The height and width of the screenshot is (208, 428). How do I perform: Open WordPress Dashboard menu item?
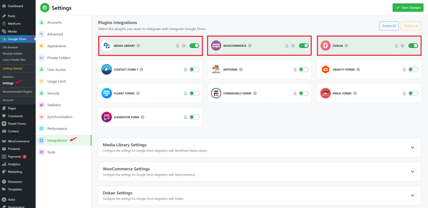[x=18, y=6]
